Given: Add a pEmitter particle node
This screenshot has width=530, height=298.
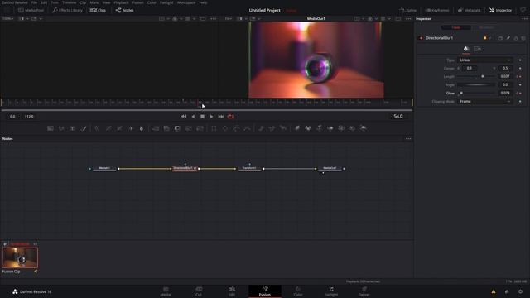Looking at the screenshot, I should [x=261, y=128].
